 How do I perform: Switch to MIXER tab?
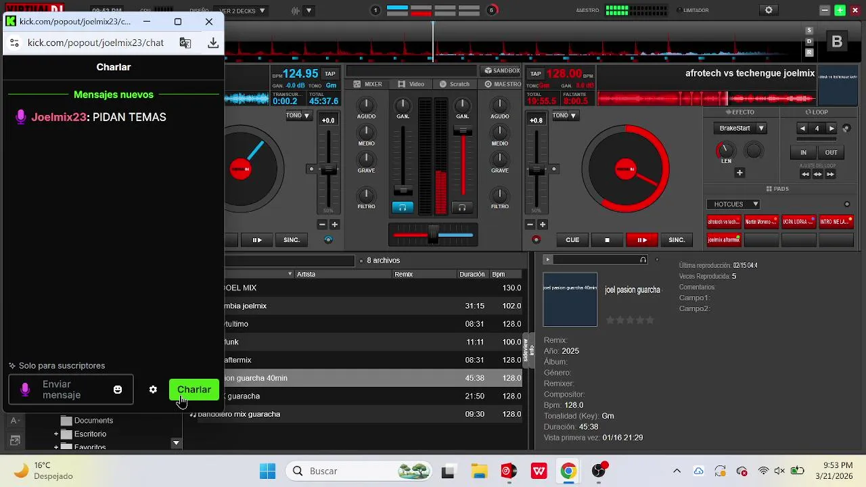367,85
